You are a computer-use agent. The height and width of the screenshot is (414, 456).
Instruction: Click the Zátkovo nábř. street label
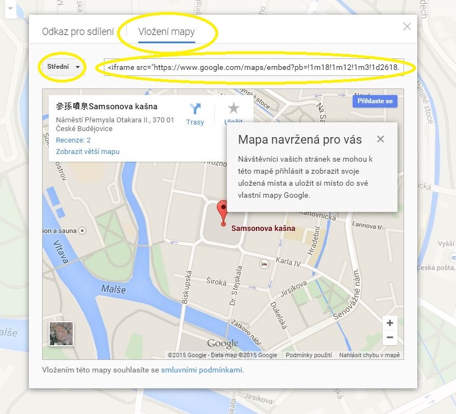click(x=246, y=333)
